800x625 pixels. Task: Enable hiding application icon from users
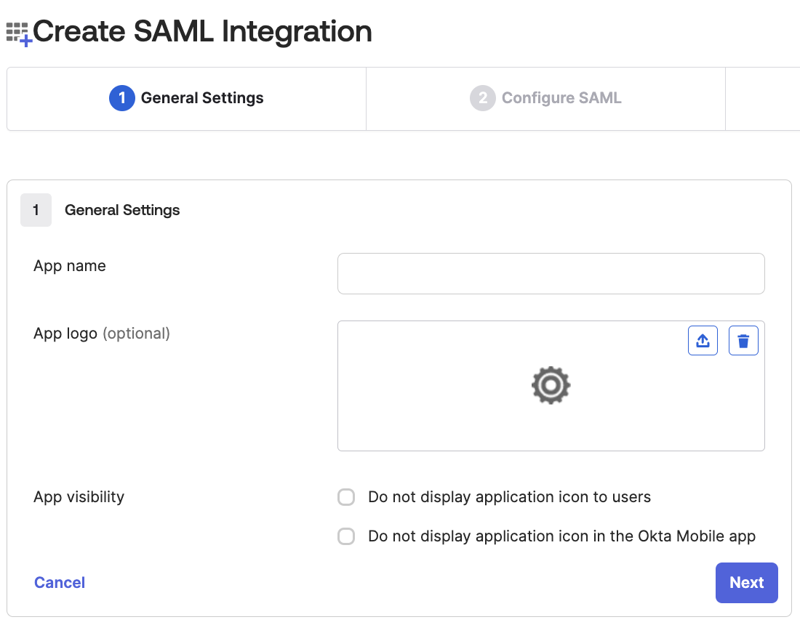tap(346, 497)
